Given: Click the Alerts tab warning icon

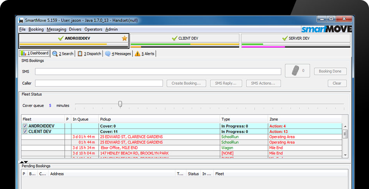Looking at the screenshot, I should pos(138,54).
